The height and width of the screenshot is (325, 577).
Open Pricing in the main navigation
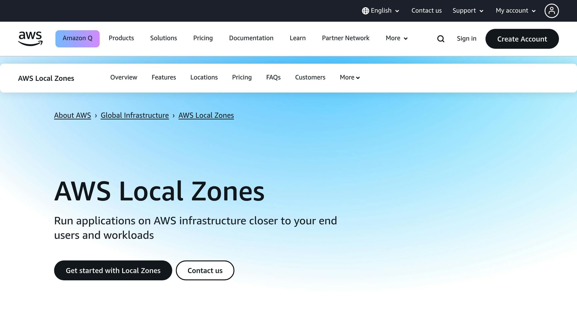(203, 38)
